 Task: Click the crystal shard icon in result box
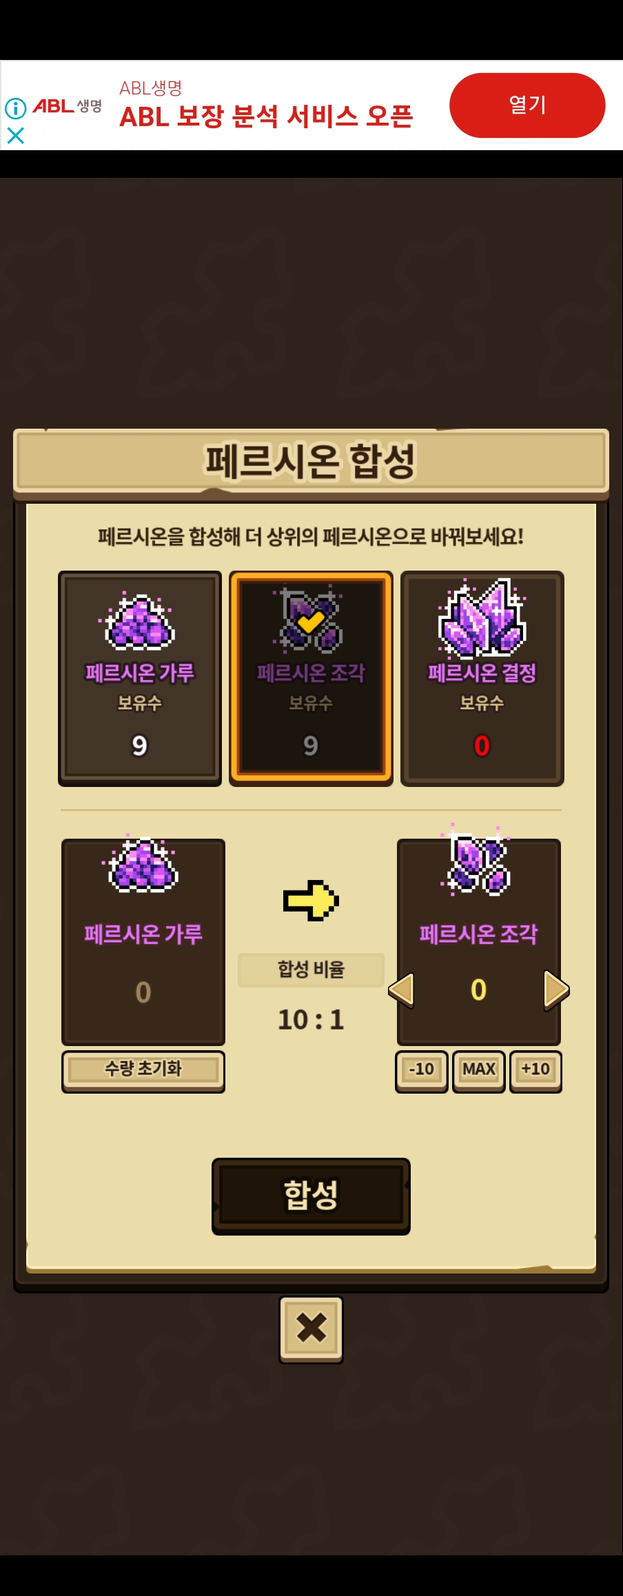tap(478, 861)
